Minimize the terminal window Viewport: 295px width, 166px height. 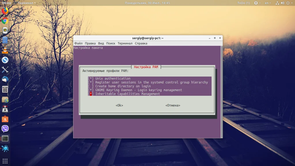pyautogui.click(x=209, y=38)
